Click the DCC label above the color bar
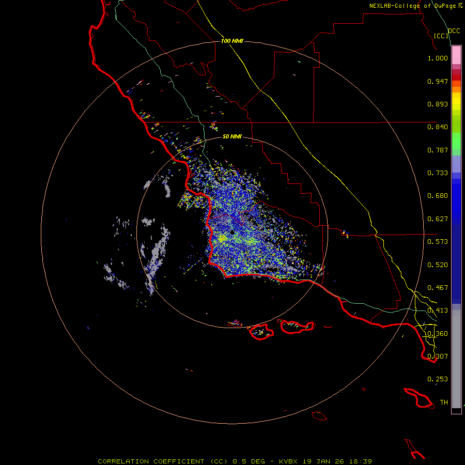465x465 pixels. pos(454,31)
